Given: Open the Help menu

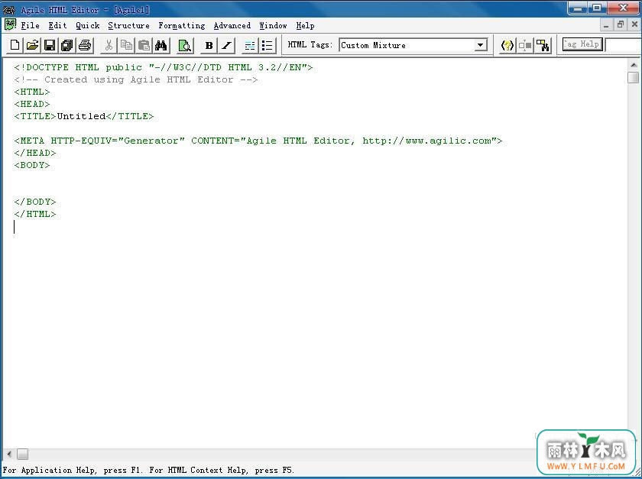Looking at the screenshot, I should coord(305,25).
